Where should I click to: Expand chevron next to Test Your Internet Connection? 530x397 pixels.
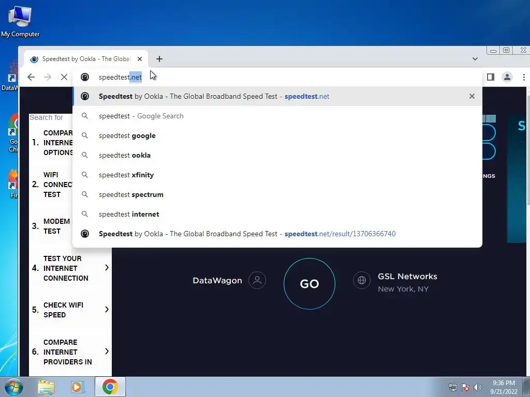pyautogui.click(x=107, y=268)
